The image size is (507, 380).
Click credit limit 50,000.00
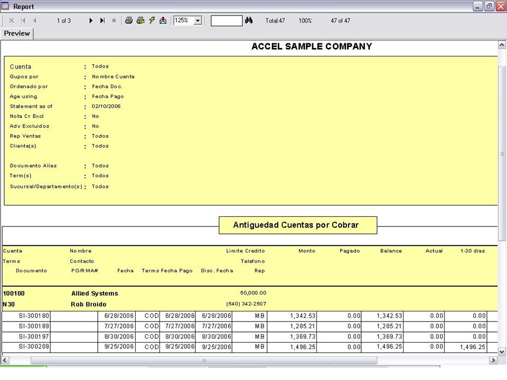point(253,293)
